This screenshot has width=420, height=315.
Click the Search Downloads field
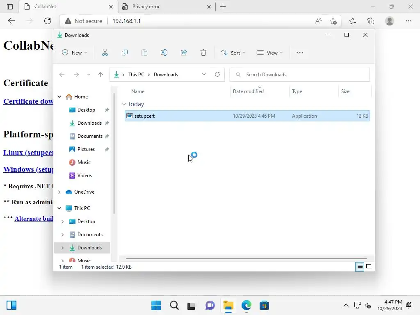point(300,75)
